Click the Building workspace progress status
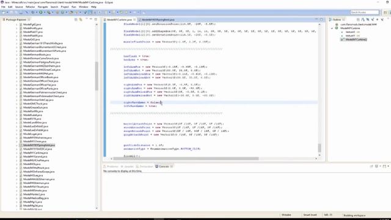The width and height of the screenshot is (391, 220). [x=354, y=215]
